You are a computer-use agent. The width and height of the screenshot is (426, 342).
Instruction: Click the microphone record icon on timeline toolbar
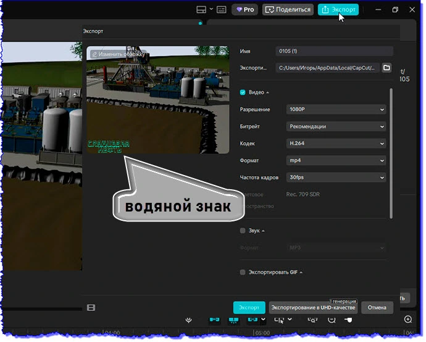click(190, 320)
